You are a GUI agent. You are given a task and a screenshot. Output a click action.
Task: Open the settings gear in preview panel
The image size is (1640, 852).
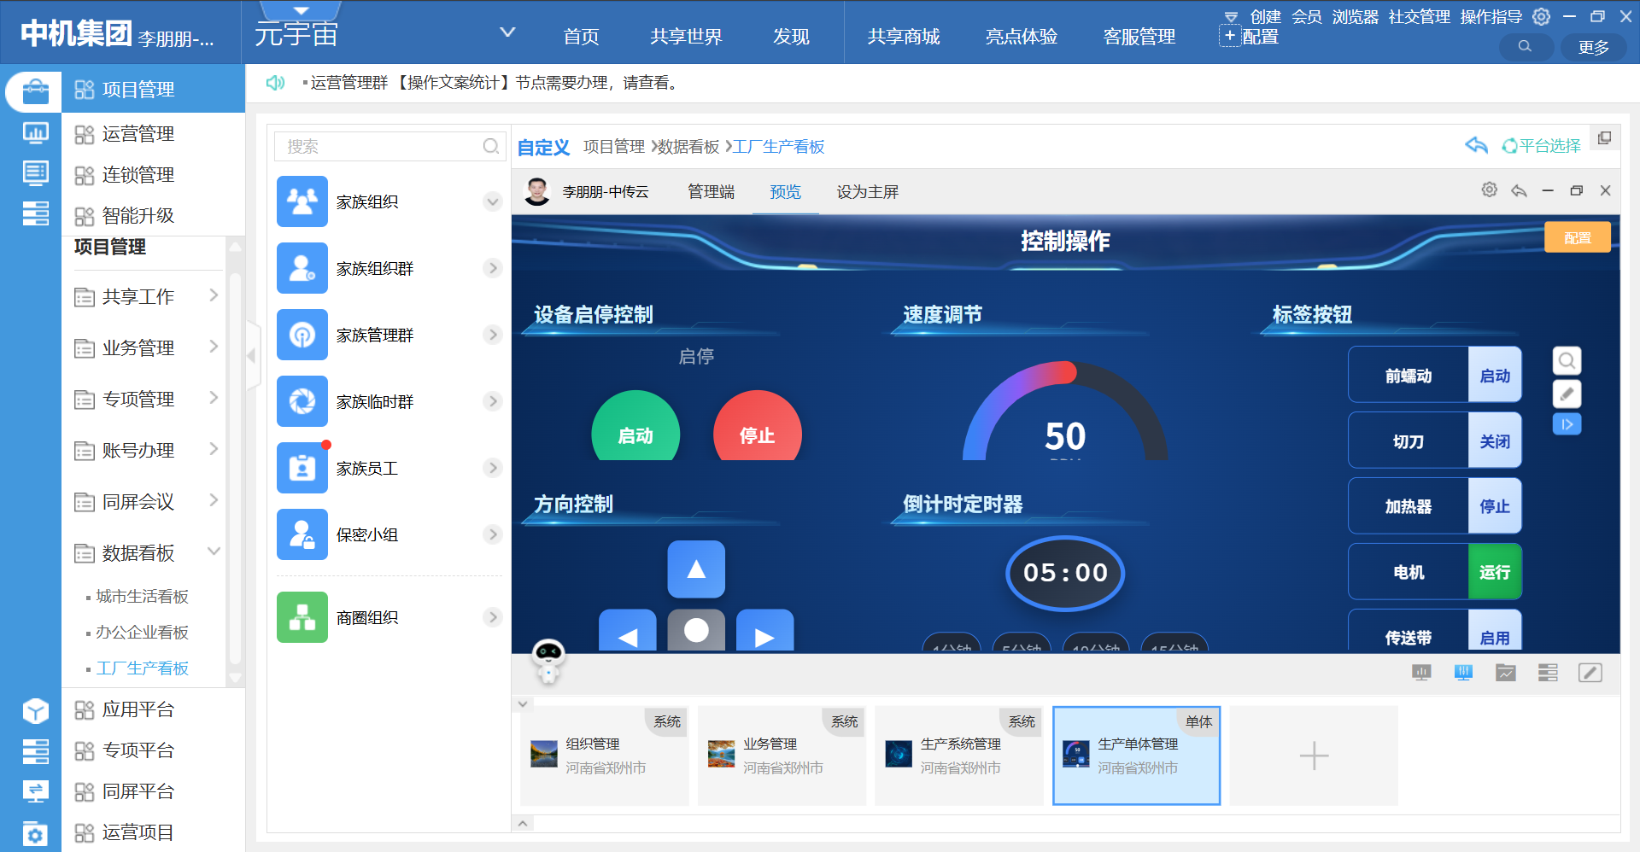[x=1489, y=190]
